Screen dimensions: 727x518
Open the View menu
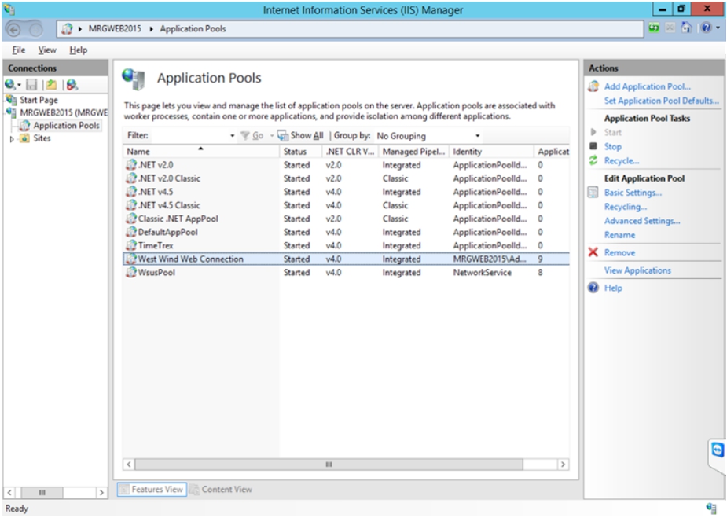(46, 50)
